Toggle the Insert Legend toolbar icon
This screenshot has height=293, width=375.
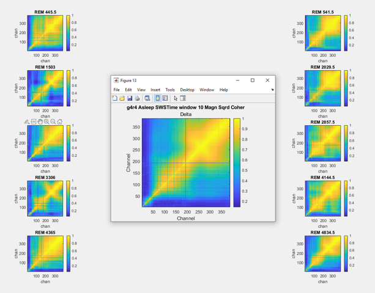pyautogui.click(x=165, y=98)
